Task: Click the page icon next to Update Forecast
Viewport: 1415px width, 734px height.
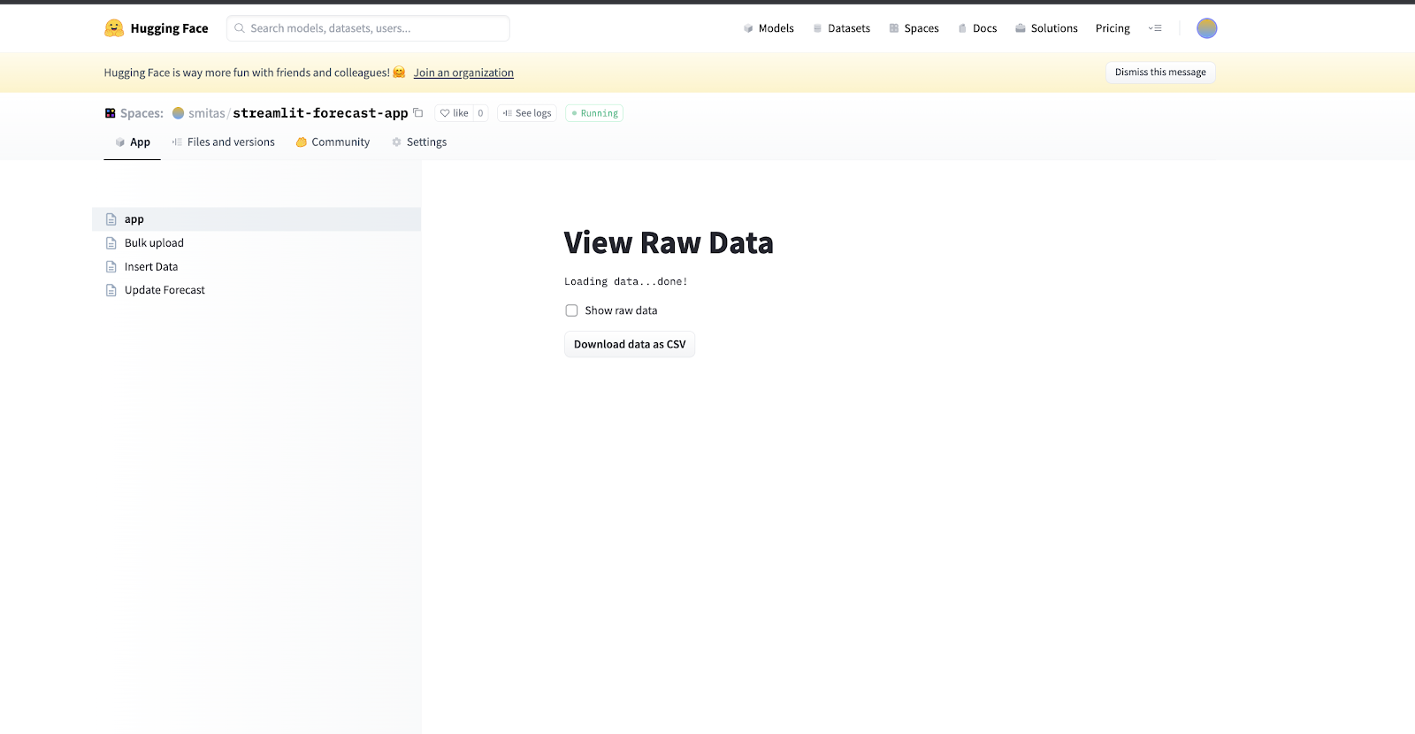Action: 111,290
